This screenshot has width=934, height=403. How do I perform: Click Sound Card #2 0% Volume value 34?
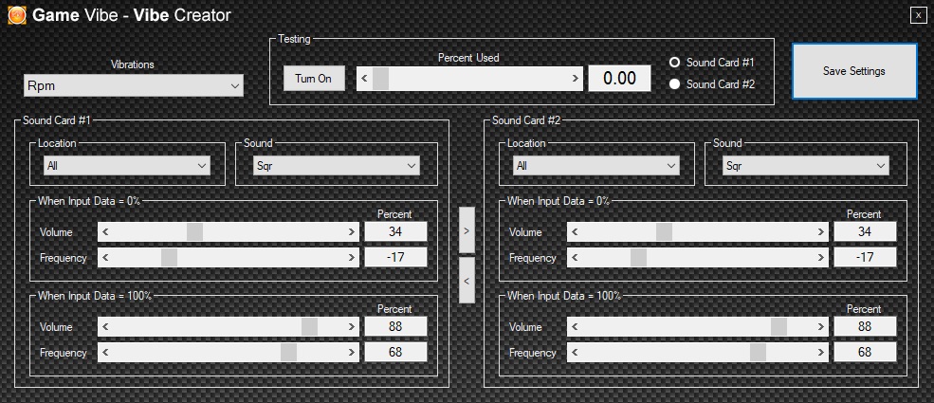[x=865, y=231]
